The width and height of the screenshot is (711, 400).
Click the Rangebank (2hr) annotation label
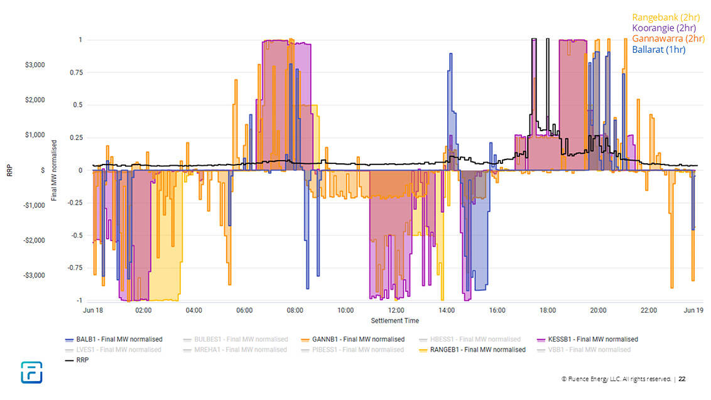click(666, 18)
